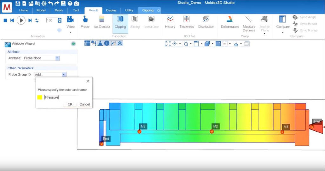
Task: Click the Attribute Wizard panel icon
Action: coord(8,44)
